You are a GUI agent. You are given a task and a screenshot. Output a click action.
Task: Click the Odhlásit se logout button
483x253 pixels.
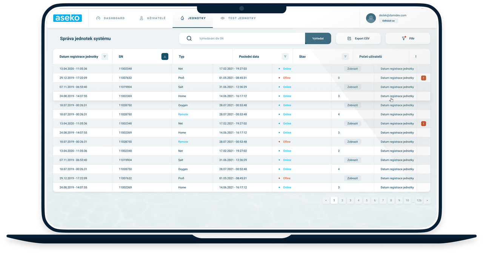point(388,21)
